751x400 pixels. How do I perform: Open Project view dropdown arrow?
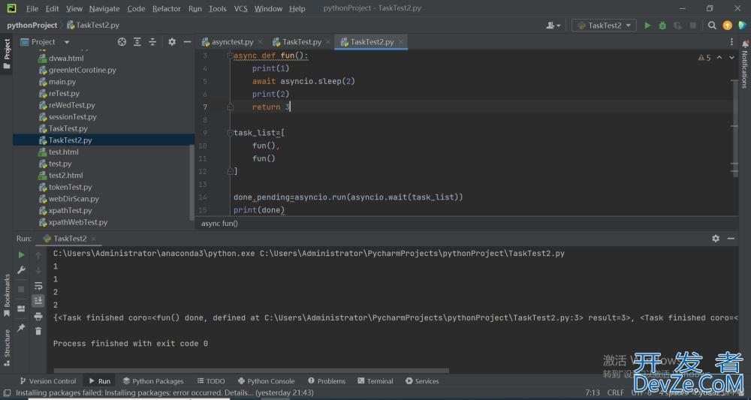click(67, 42)
